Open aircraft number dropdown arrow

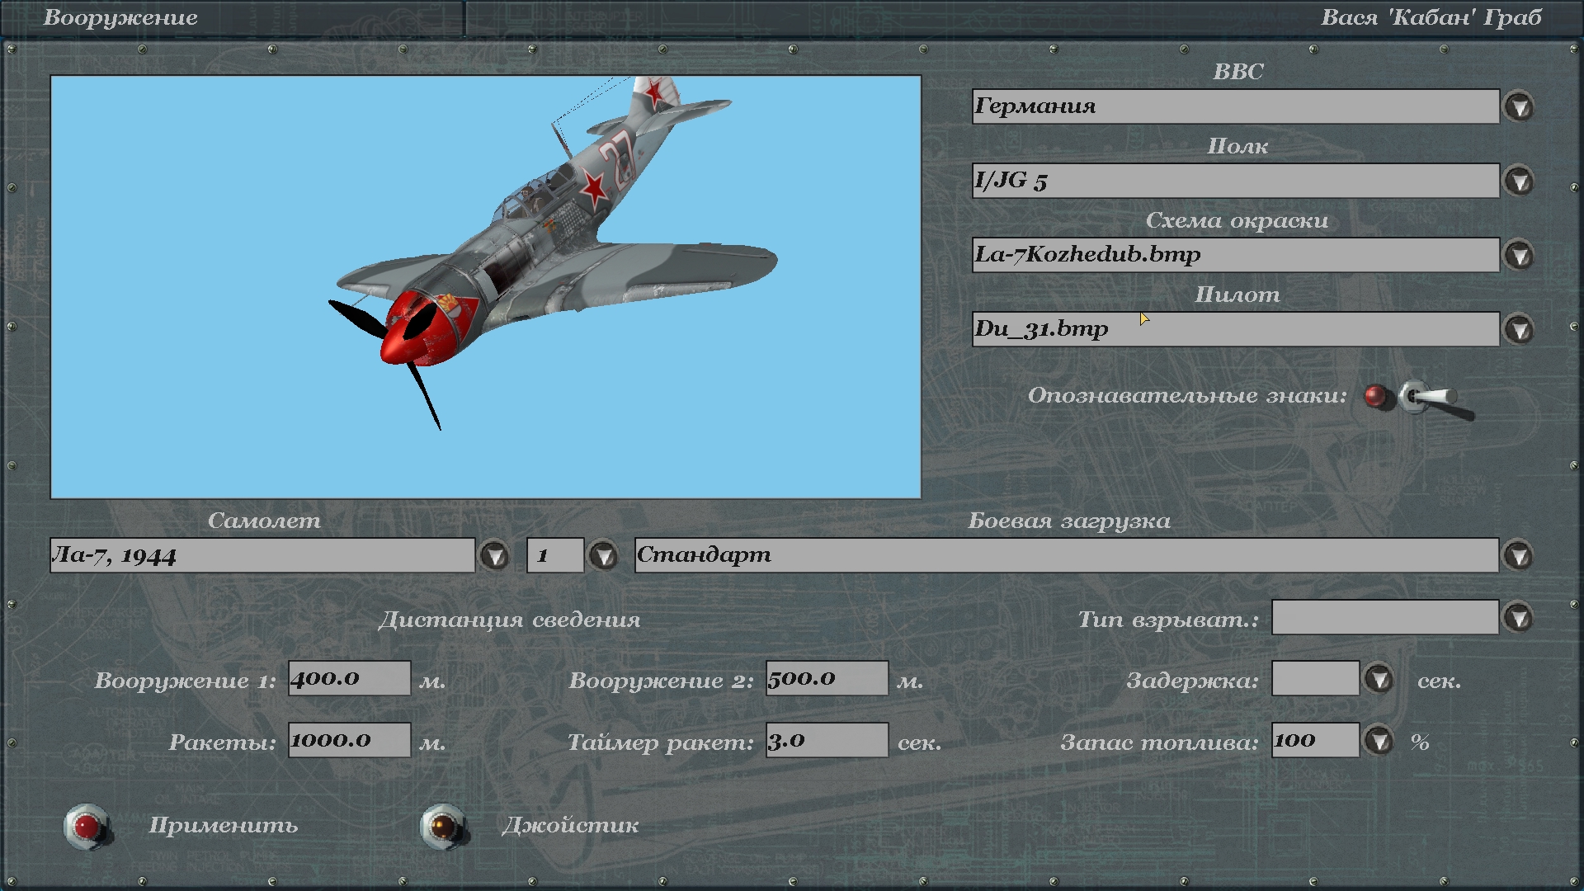pyautogui.click(x=604, y=556)
